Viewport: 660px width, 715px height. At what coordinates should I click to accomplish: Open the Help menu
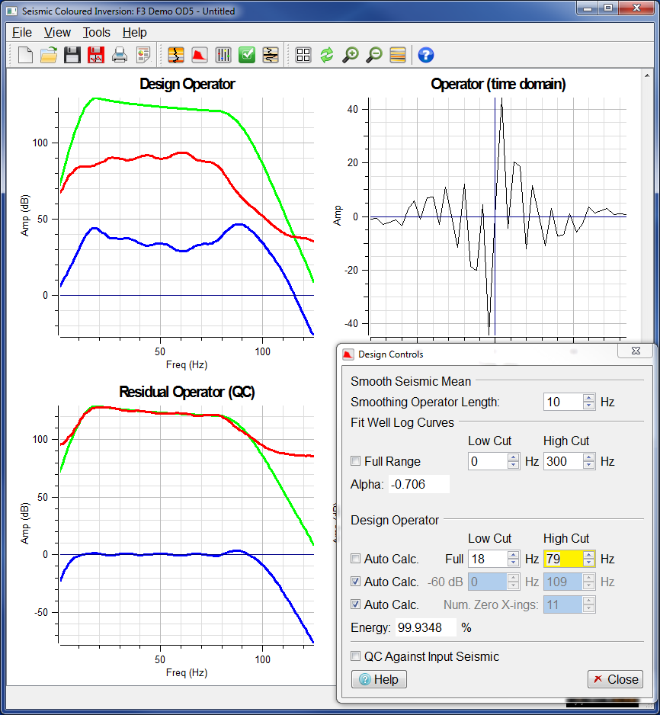[x=134, y=32]
